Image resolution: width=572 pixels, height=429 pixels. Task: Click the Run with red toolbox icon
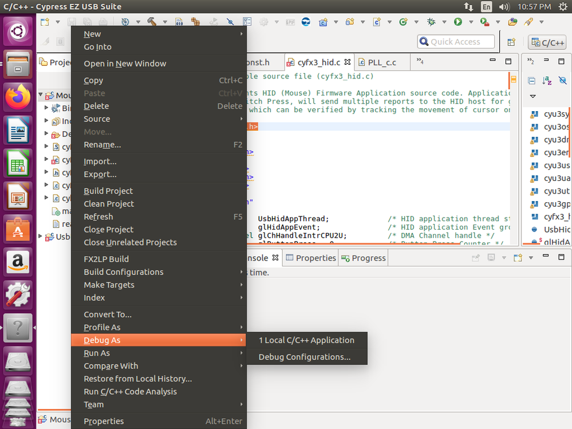tap(484, 22)
